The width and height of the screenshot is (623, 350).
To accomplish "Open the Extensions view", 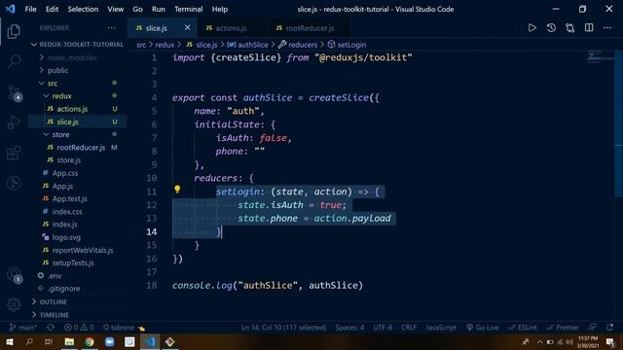I will tap(14, 153).
